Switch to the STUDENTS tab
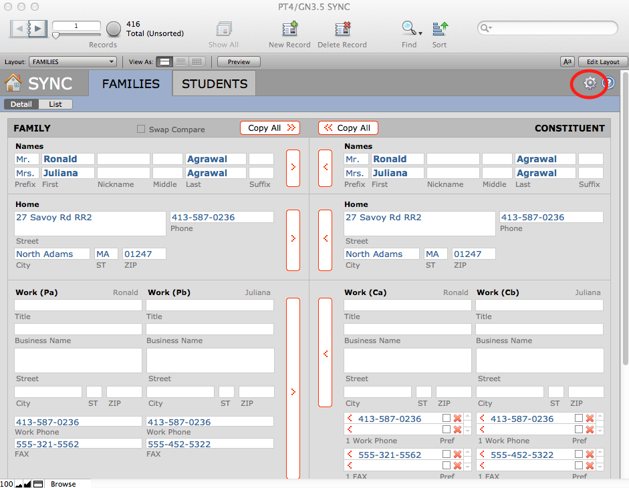629x488 pixels. coord(215,83)
